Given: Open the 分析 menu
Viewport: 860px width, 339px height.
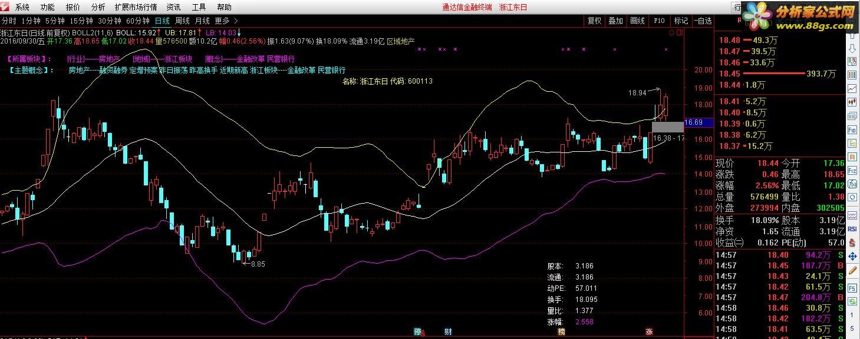Looking at the screenshot, I should click(98, 7).
